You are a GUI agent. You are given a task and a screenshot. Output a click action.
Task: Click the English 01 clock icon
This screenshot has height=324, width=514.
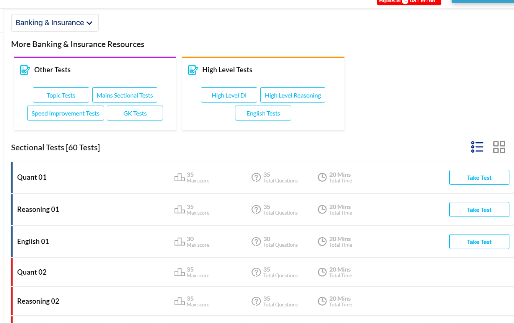[322, 242]
